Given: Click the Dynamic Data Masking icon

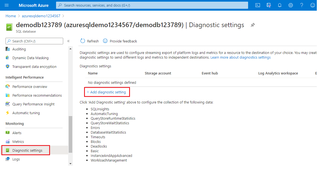Looking at the screenshot, I should pos(7,58).
